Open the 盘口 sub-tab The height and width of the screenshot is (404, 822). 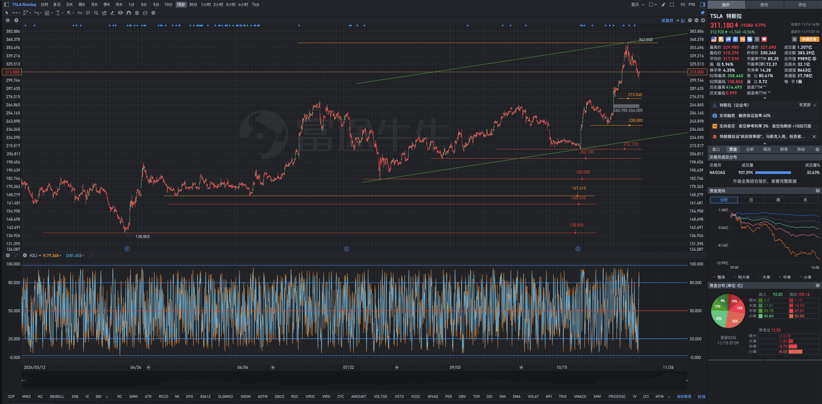[716, 149]
